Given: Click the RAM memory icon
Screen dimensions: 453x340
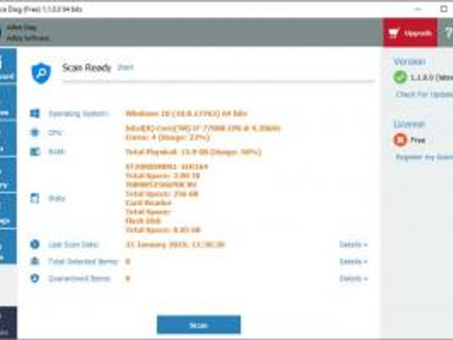Looking at the screenshot, I should pos(35,152).
